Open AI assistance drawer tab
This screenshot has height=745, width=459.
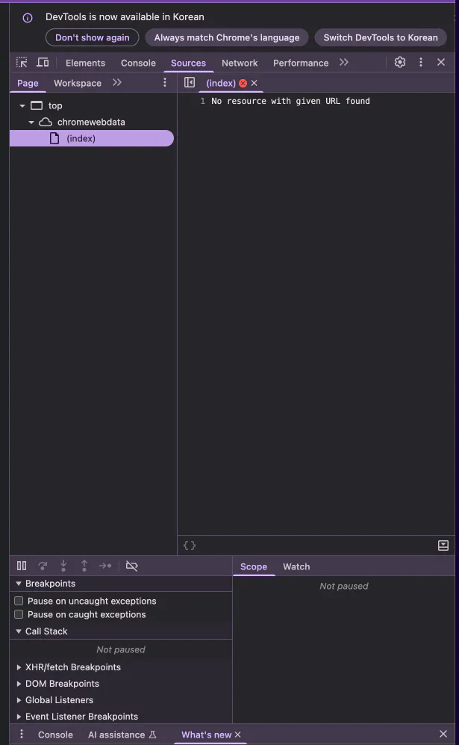(x=122, y=735)
